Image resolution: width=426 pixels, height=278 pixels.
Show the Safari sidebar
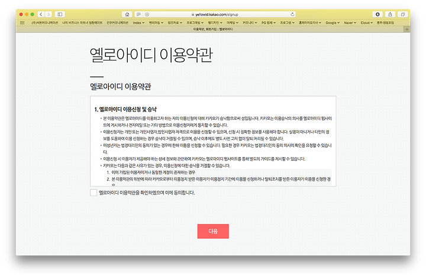60,14
